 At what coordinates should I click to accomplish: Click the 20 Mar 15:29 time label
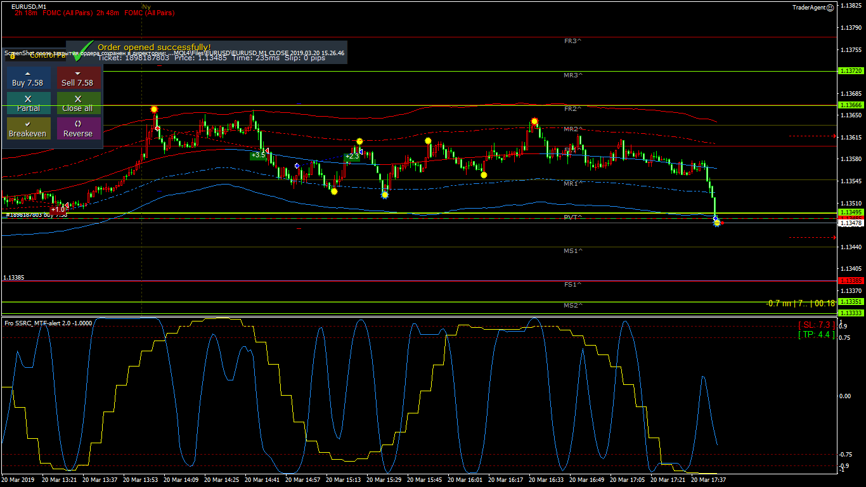click(384, 480)
